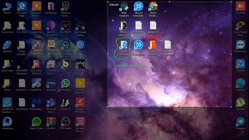The image size is (249, 140).
Task: Launch GameLoop desktop shortcut
Action: tap(7, 124)
